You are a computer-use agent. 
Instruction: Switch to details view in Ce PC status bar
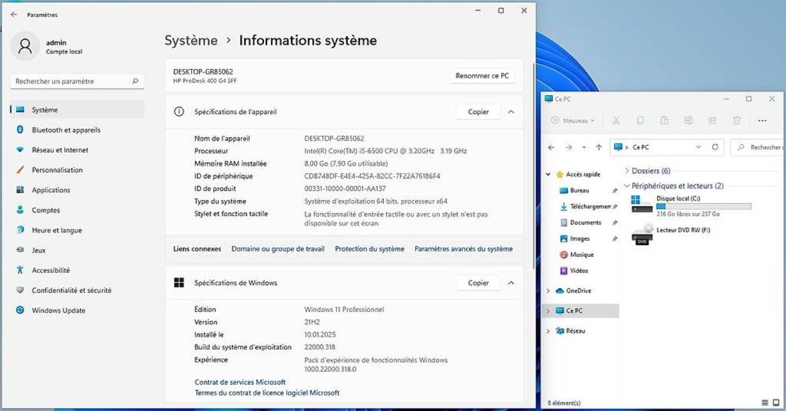pos(765,402)
